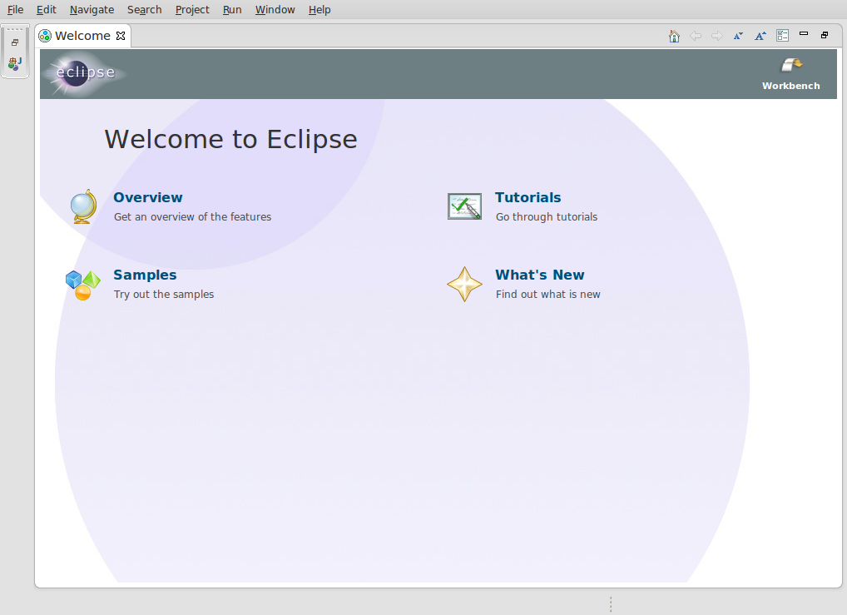Image resolution: width=847 pixels, height=615 pixels.
Task: Click the forward navigation arrow
Action: coord(717,36)
